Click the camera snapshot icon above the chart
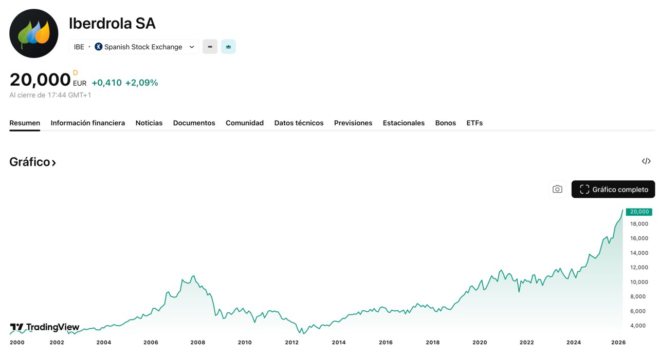Screen dimensions: 658x357 click(557, 189)
